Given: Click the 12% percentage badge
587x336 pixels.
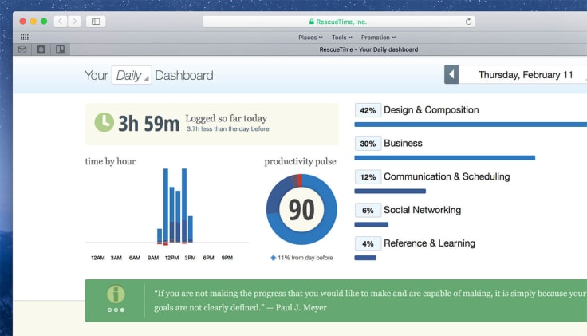Looking at the screenshot, I should (368, 177).
